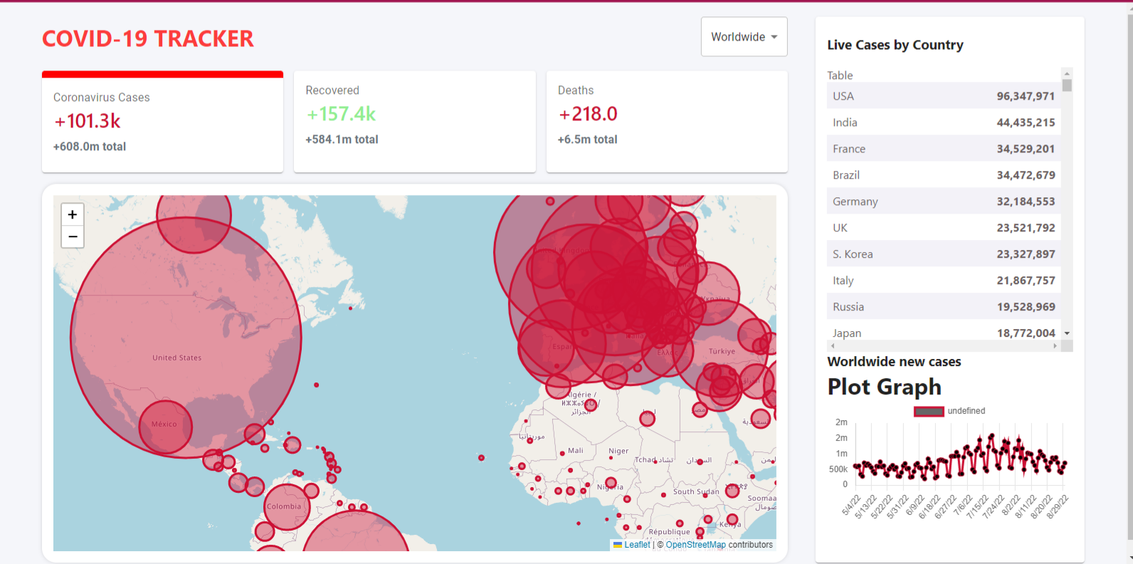This screenshot has height=564, width=1133.
Task: Zoom out on the map
Action: pyautogui.click(x=73, y=236)
